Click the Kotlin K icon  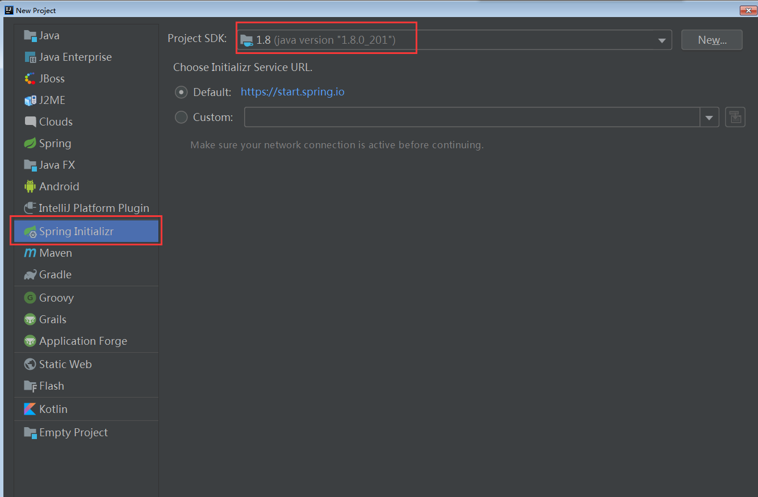coord(30,409)
